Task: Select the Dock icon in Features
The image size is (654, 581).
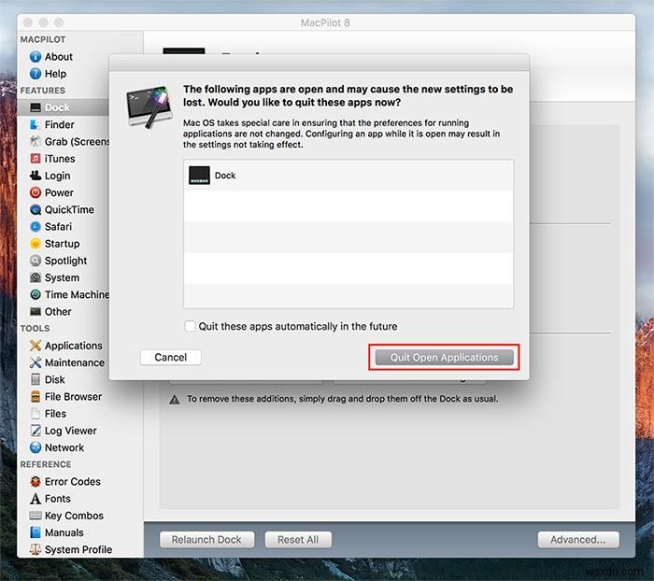Action: (36, 107)
